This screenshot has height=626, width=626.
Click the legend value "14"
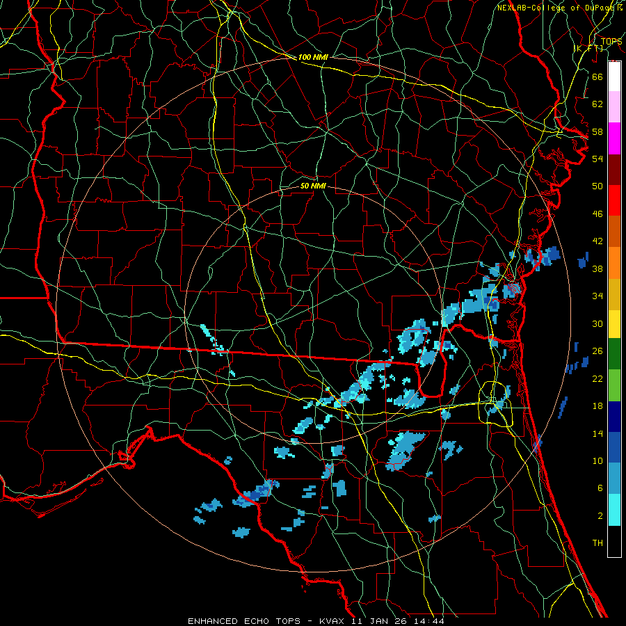pyautogui.click(x=597, y=433)
